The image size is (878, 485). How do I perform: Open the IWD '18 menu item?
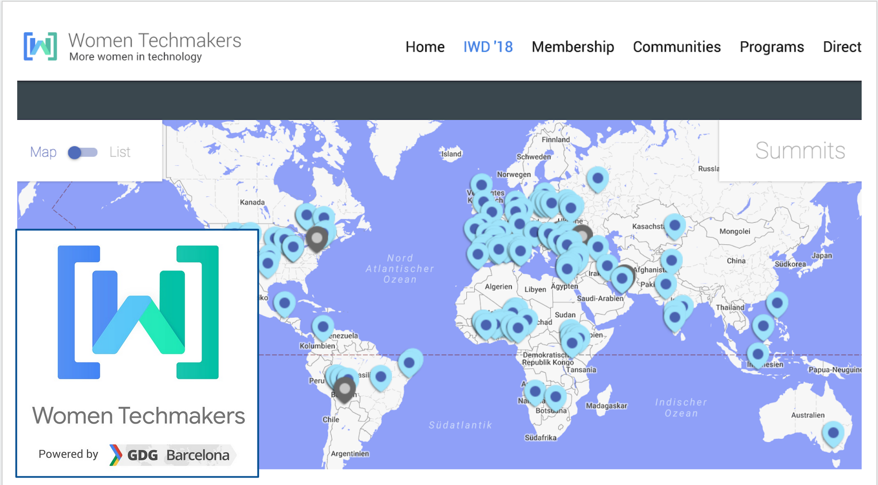click(x=488, y=47)
